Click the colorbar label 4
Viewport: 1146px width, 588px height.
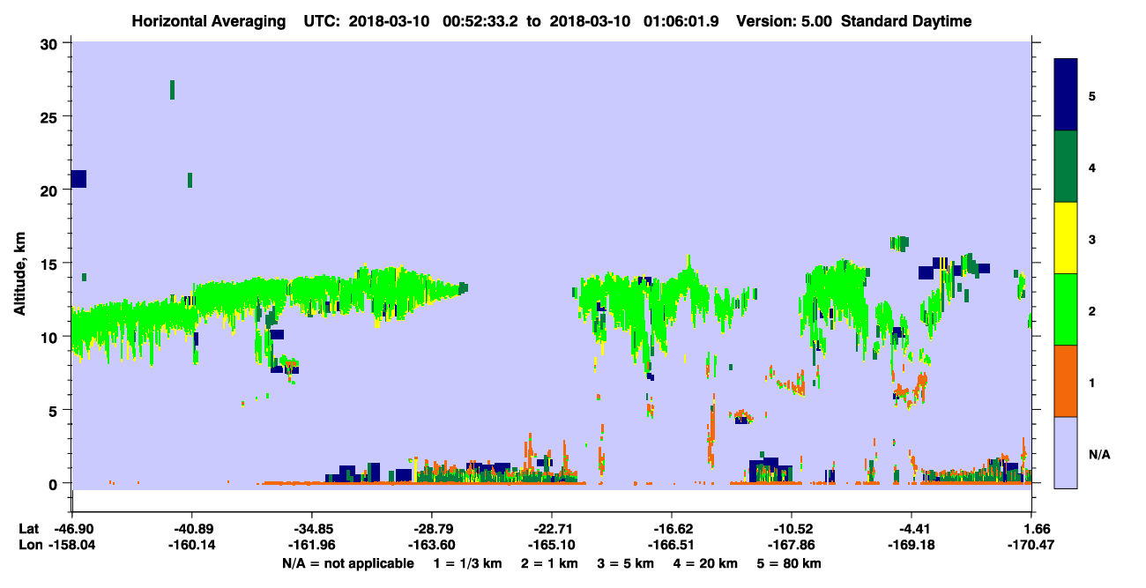(1092, 167)
